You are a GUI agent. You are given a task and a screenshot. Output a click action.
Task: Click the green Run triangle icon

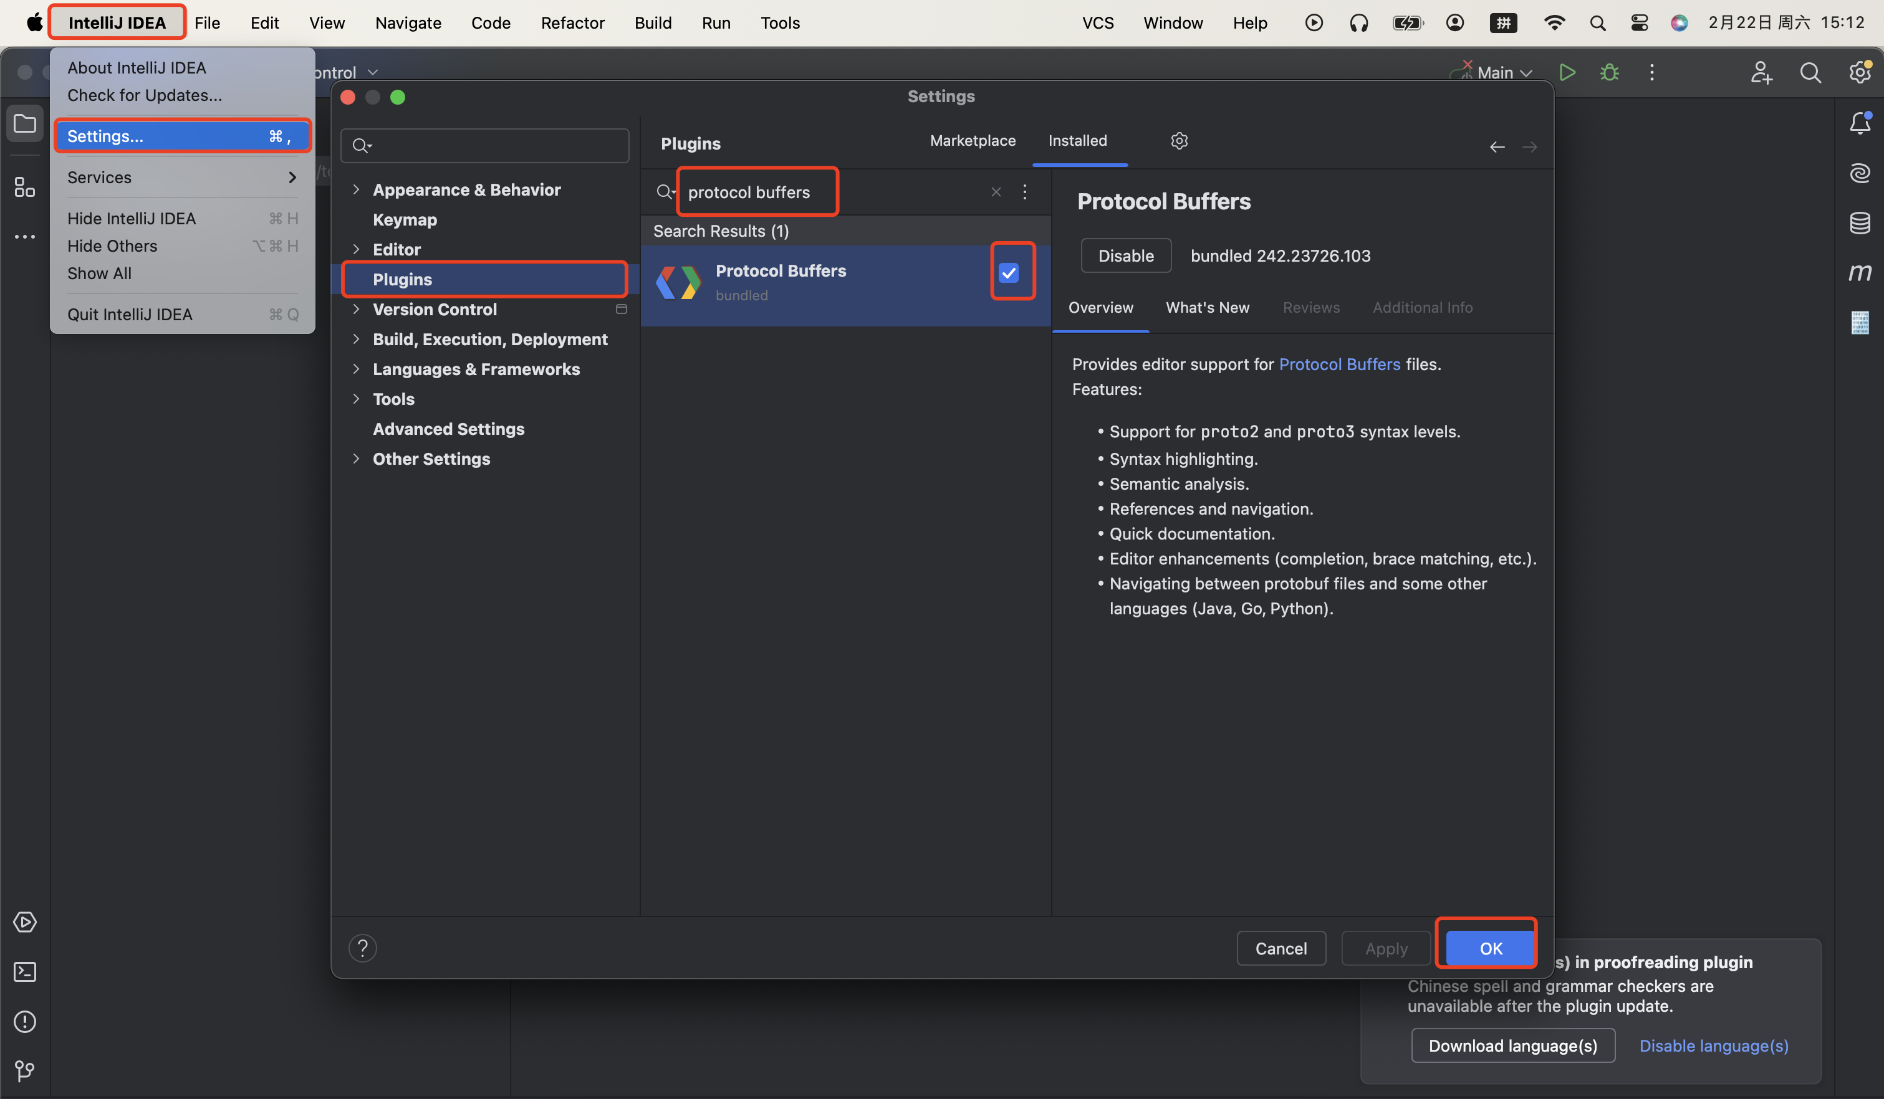coord(1567,72)
